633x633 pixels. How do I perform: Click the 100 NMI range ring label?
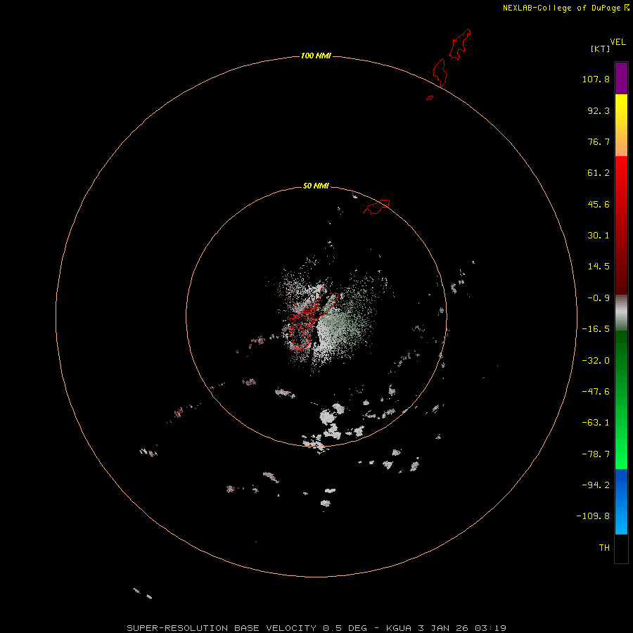click(x=316, y=56)
